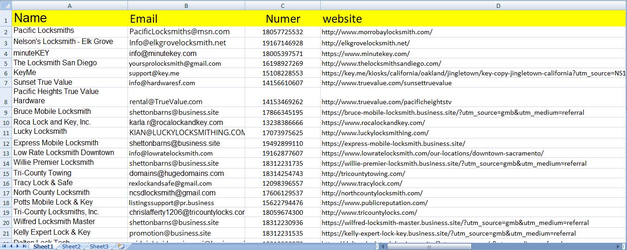The image size is (627, 250).
Task: Select cell Sunset True Value
Action: pos(70,82)
